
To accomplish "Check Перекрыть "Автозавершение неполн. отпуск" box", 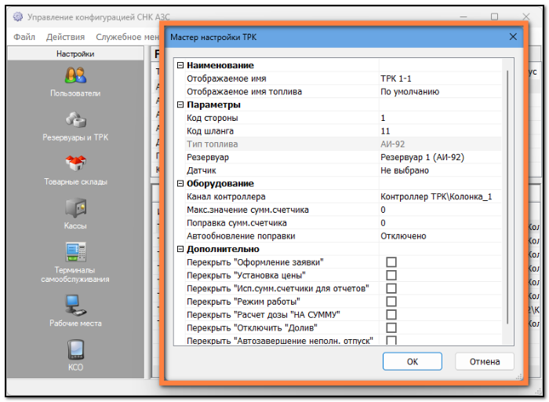I will click(391, 340).
